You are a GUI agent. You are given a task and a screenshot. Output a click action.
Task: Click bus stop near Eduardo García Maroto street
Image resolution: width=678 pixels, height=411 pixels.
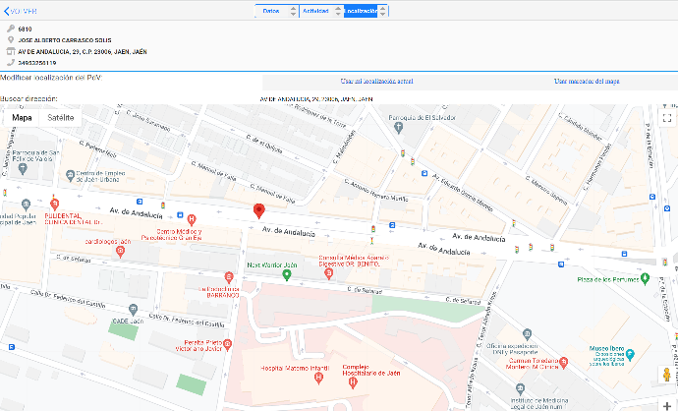coord(424,173)
